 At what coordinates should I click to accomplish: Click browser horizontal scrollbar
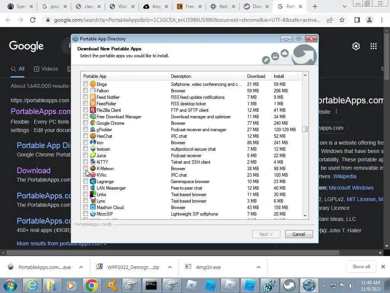pos(173,253)
